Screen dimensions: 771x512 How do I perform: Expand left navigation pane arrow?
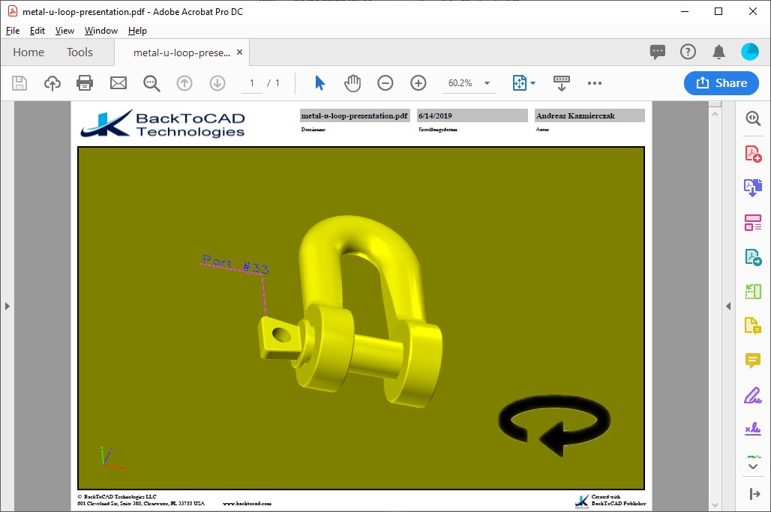click(7, 306)
